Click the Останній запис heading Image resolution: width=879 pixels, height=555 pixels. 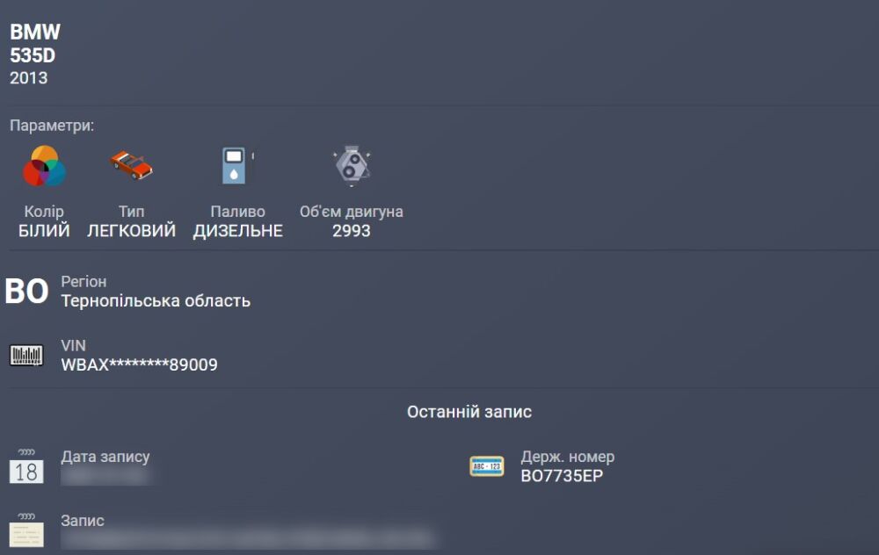pyautogui.click(x=469, y=412)
